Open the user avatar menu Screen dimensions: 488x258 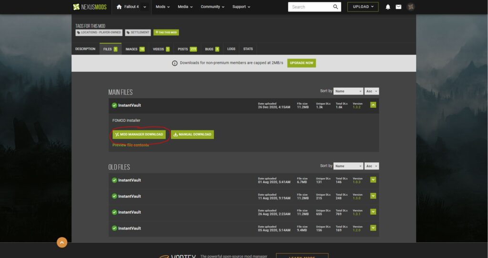point(410,7)
